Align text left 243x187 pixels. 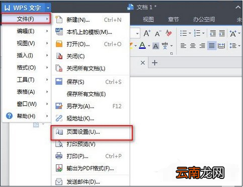(x=183, y=45)
